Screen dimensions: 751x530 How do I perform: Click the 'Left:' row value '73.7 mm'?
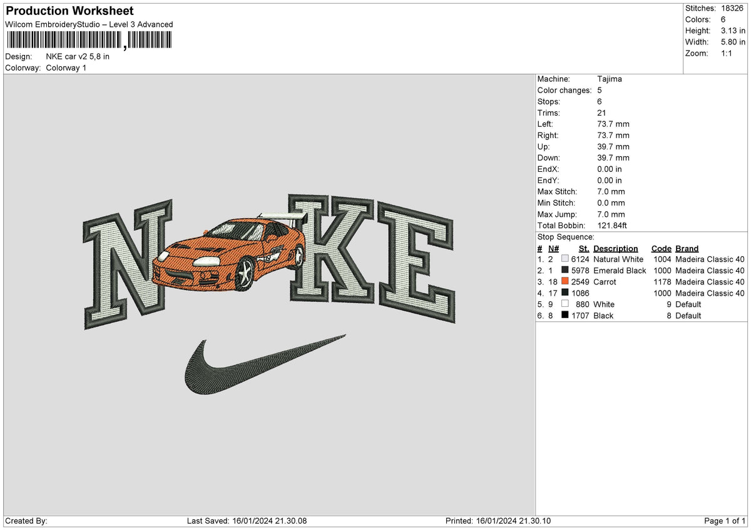[613, 124]
